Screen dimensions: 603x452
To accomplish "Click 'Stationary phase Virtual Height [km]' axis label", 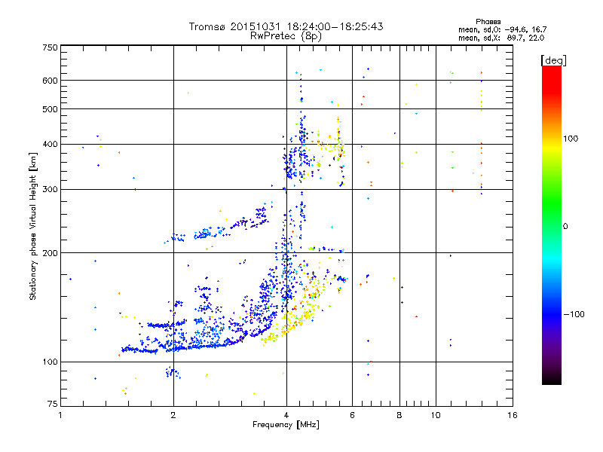I will pos(33,227).
